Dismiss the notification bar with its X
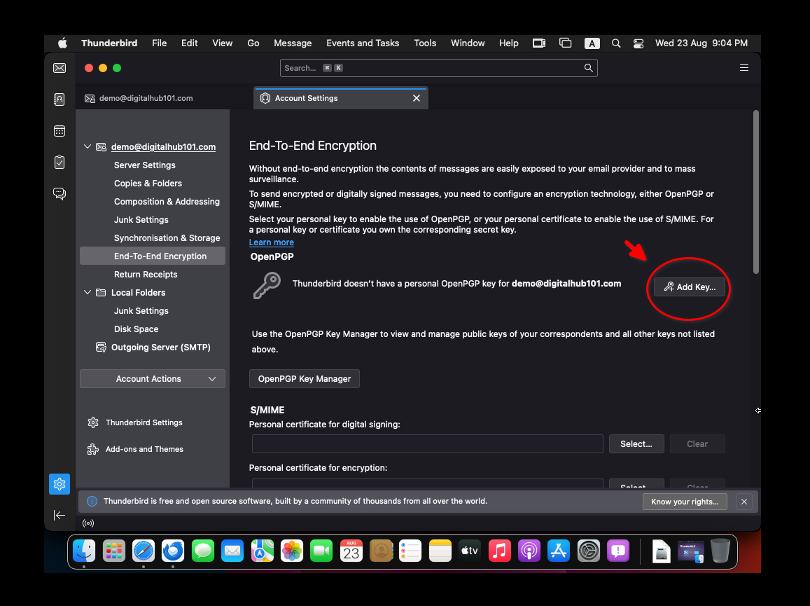 (x=744, y=502)
